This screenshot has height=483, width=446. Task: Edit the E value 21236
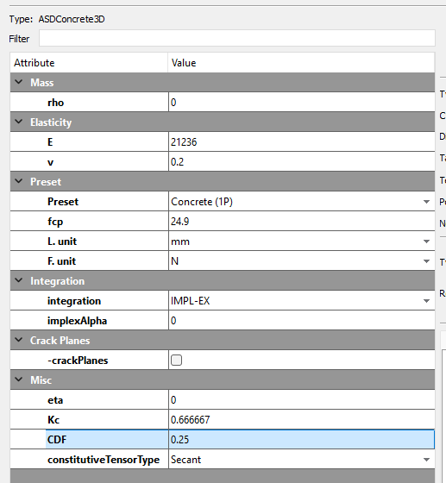pyautogui.click(x=302, y=142)
